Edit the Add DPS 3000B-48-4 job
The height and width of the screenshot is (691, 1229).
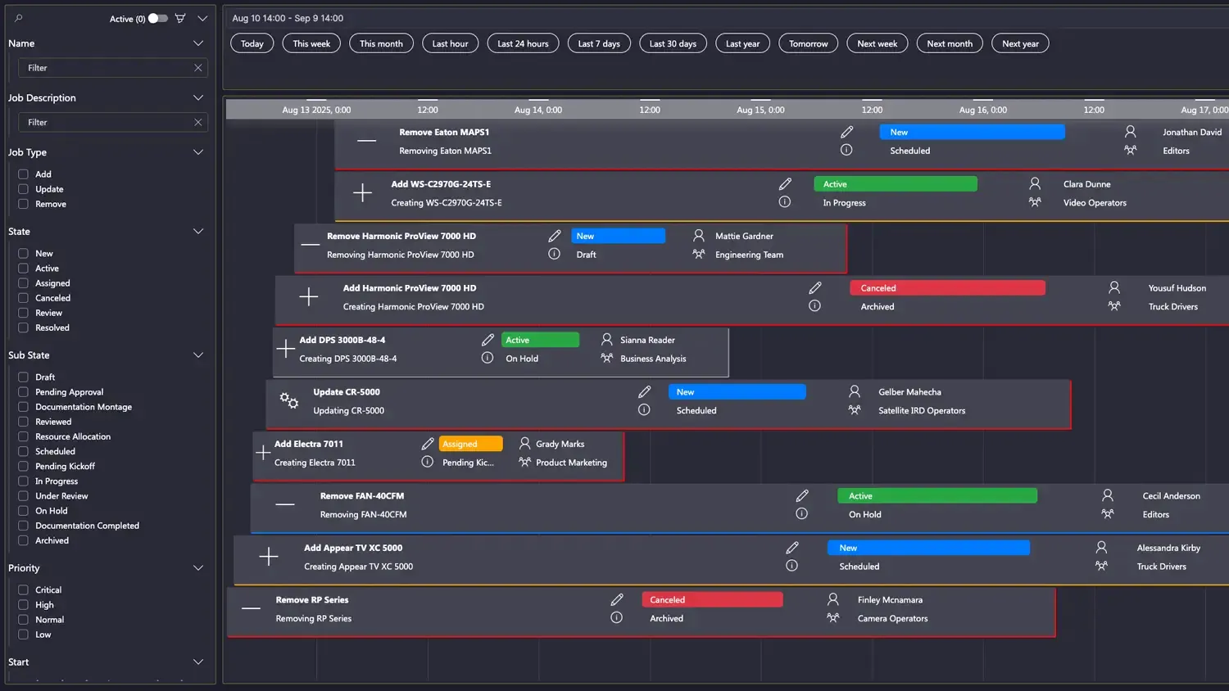[488, 340]
